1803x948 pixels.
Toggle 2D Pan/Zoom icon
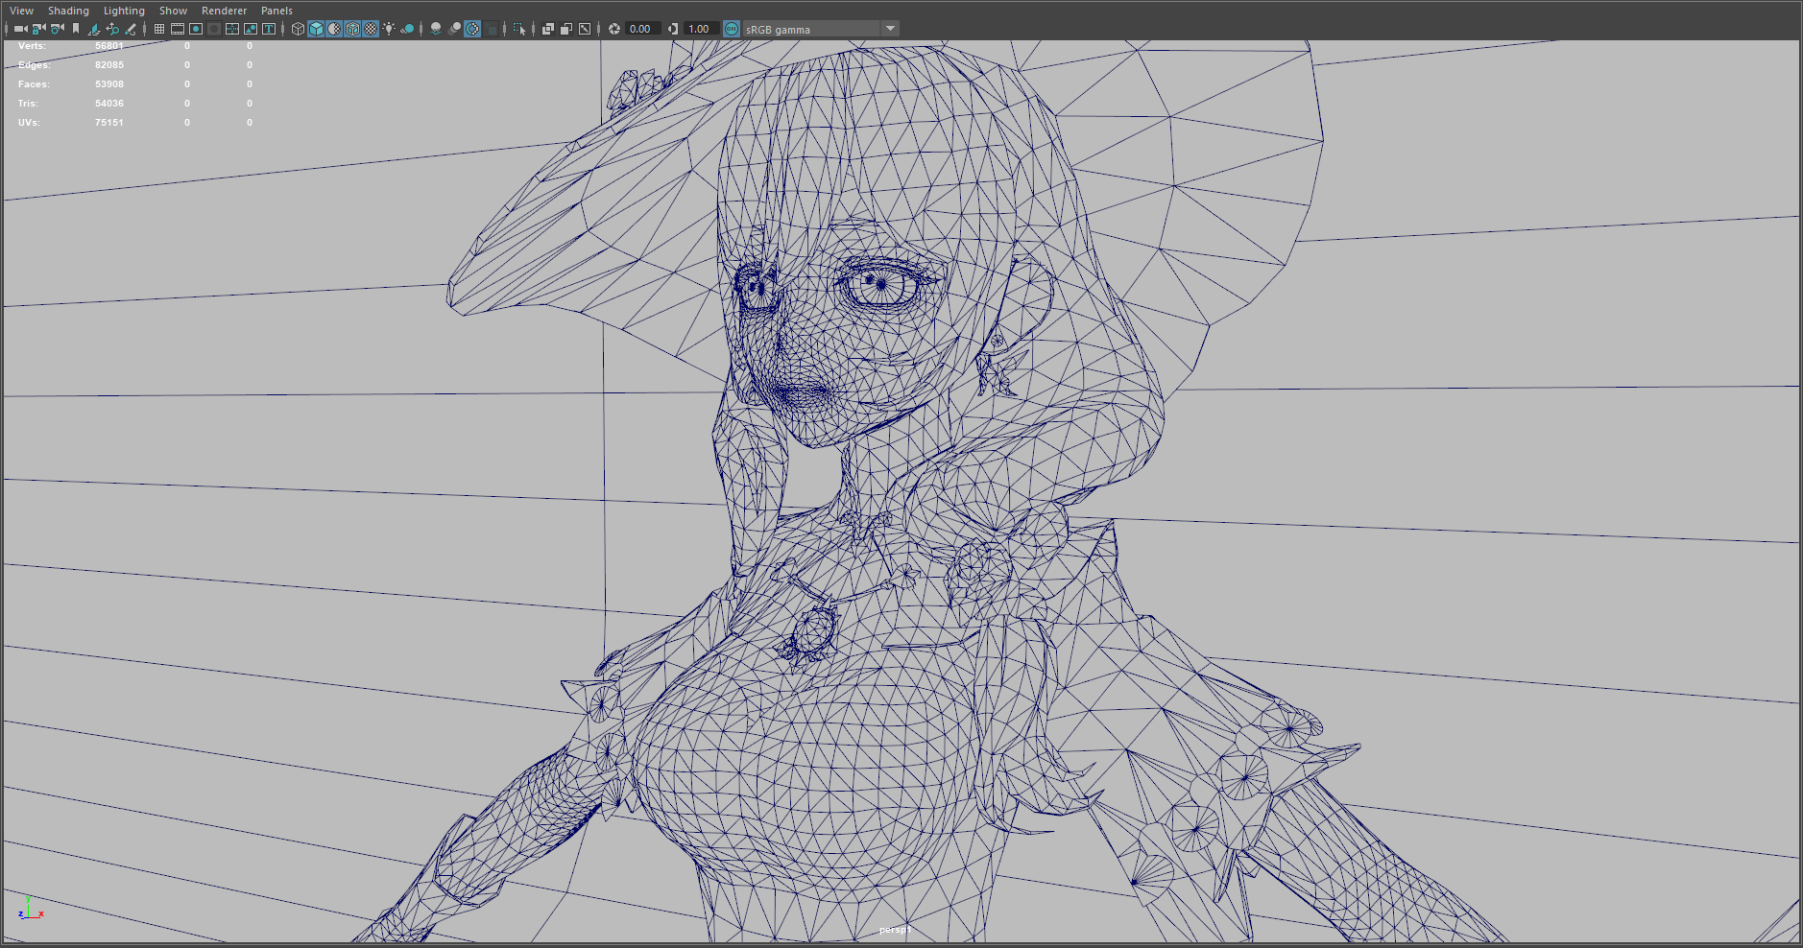[x=112, y=29]
